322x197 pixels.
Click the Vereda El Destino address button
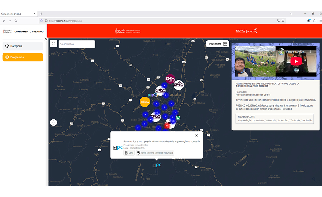pyautogui.click(x=155, y=153)
